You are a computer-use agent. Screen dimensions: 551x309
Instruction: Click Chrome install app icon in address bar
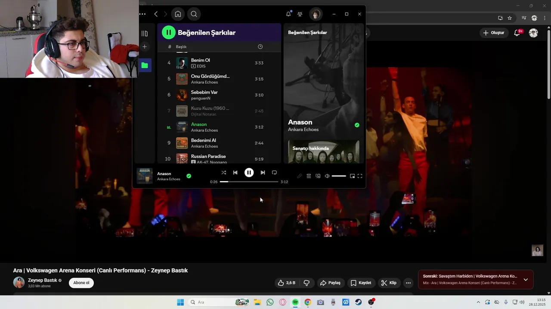click(500, 18)
